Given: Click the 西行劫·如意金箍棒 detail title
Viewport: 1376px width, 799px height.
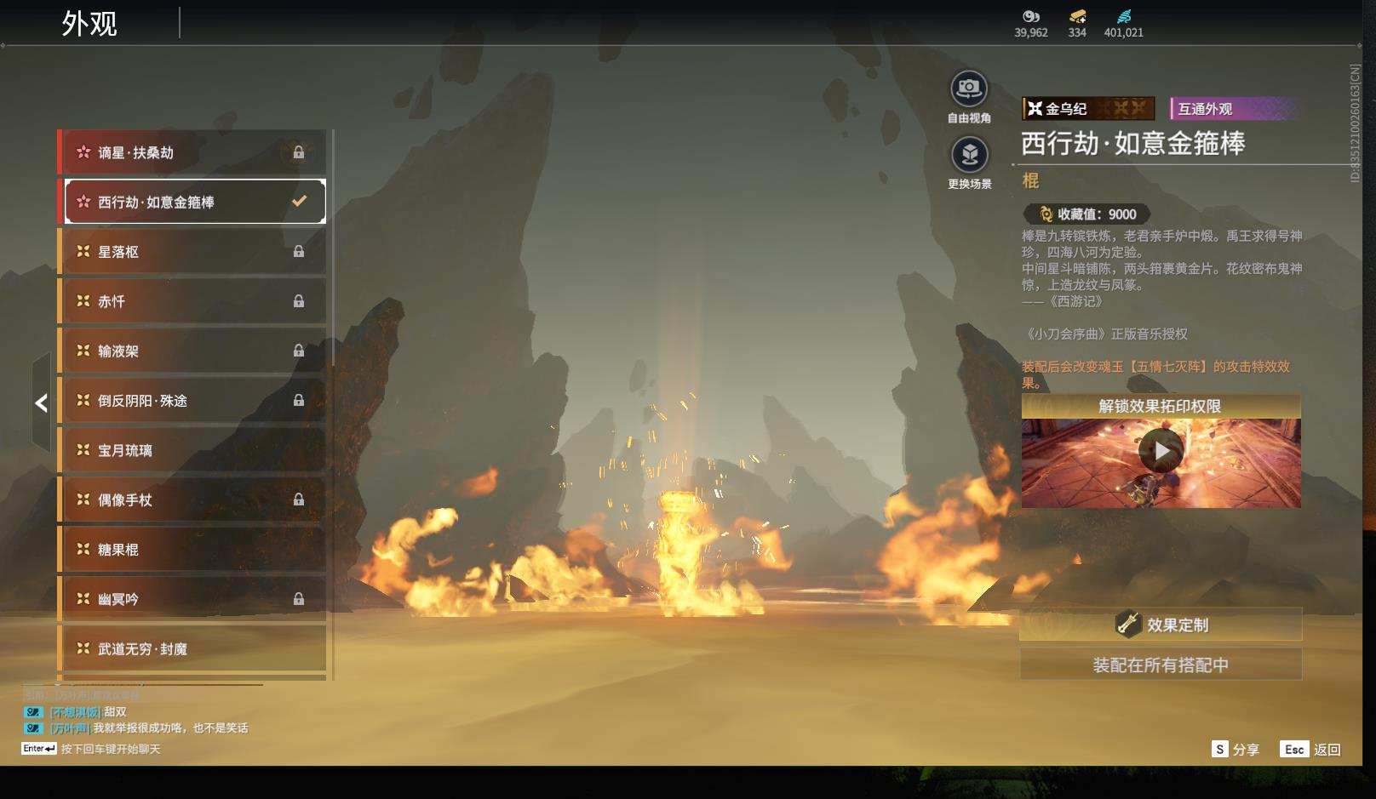Looking at the screenshot, I should pyautogui.click(x=1133, y=143).
